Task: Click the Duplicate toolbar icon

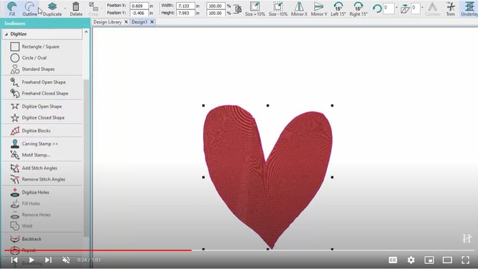Action: click(52, 9)
